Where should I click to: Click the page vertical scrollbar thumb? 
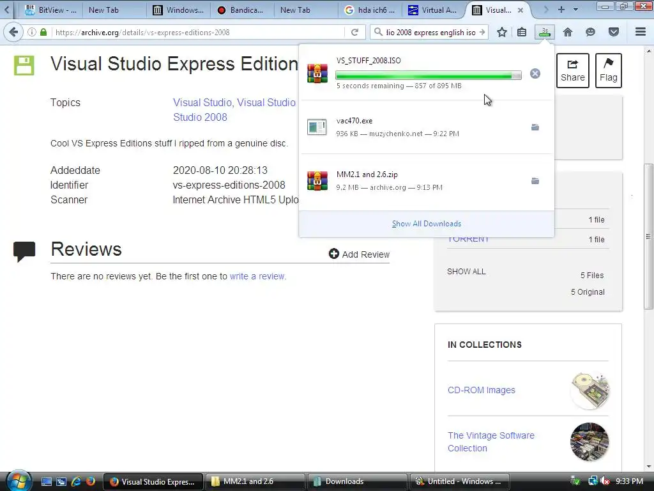(x=648, y=237)
